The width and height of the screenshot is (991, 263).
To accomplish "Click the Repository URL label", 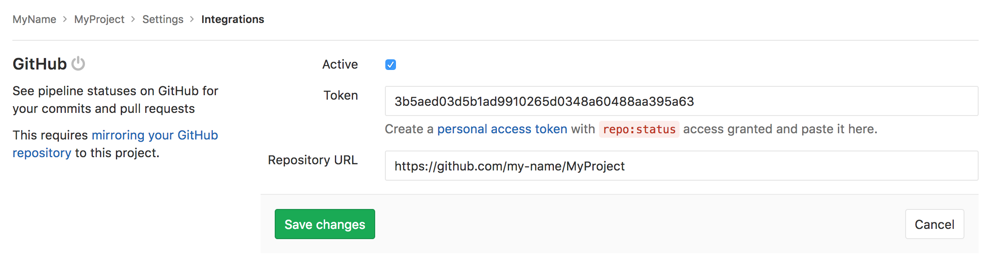I will click(x=312, y=160).
